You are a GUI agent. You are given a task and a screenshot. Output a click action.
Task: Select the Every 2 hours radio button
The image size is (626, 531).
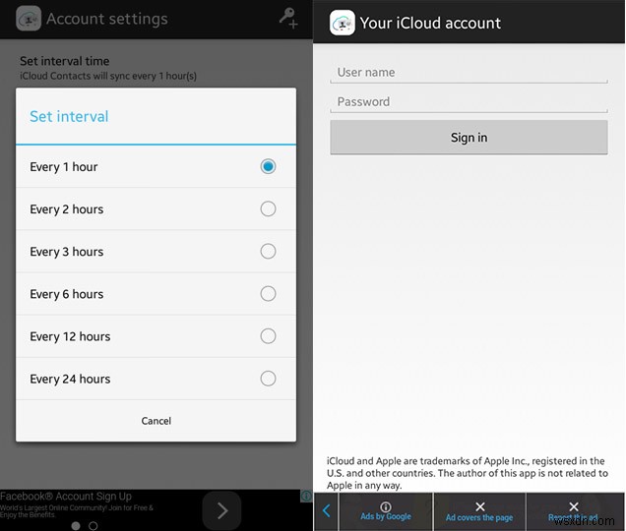268,208
